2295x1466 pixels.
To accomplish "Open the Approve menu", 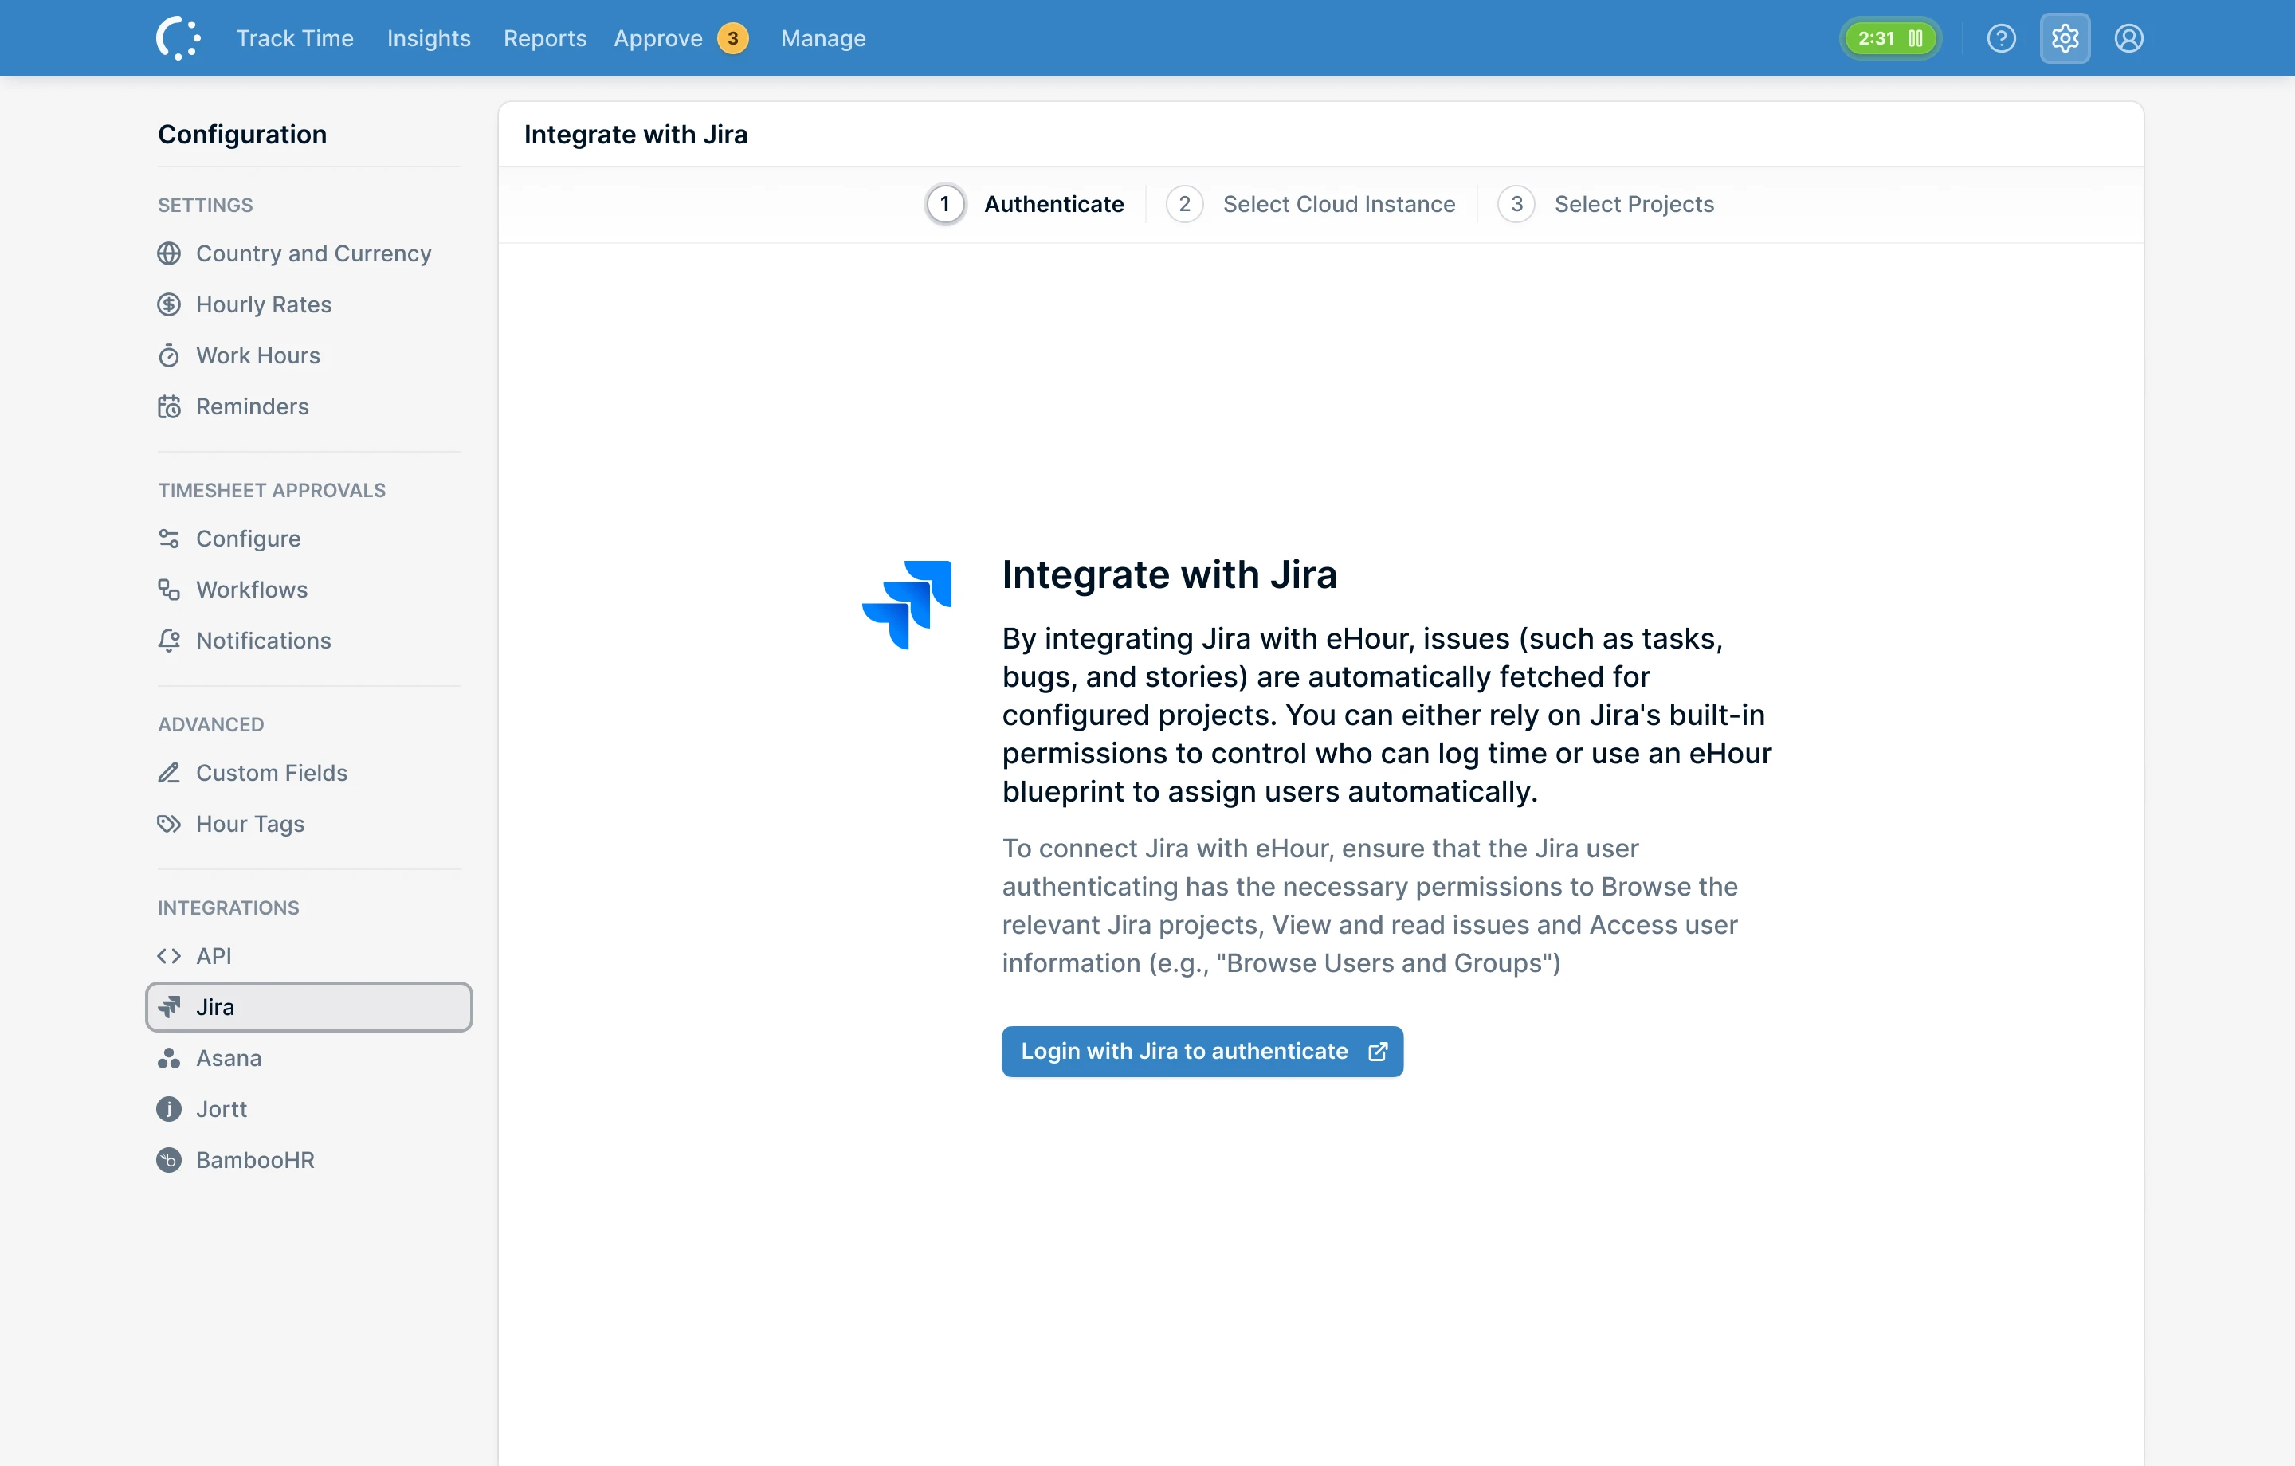I will pyautogui.click(x=657, y=38).
